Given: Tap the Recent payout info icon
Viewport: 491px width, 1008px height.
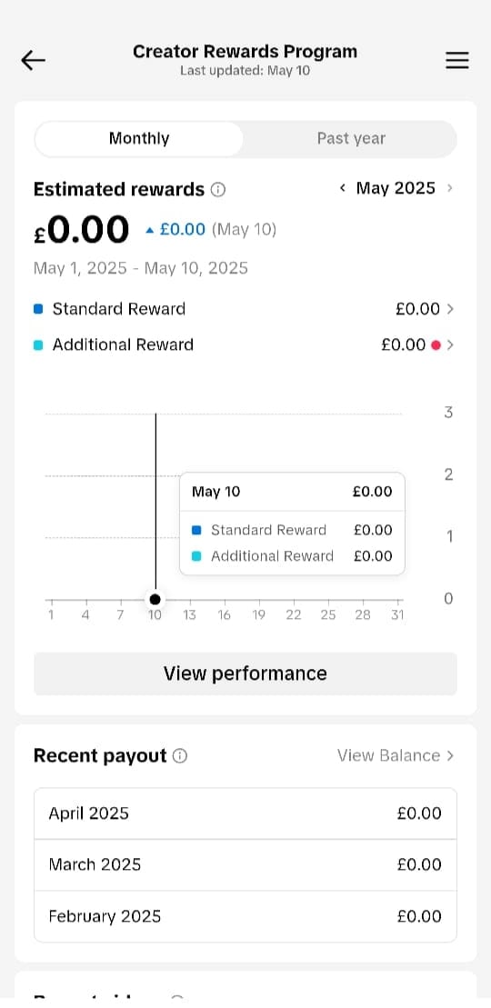Looking at the screenshot, I should (x=180, y=756).
